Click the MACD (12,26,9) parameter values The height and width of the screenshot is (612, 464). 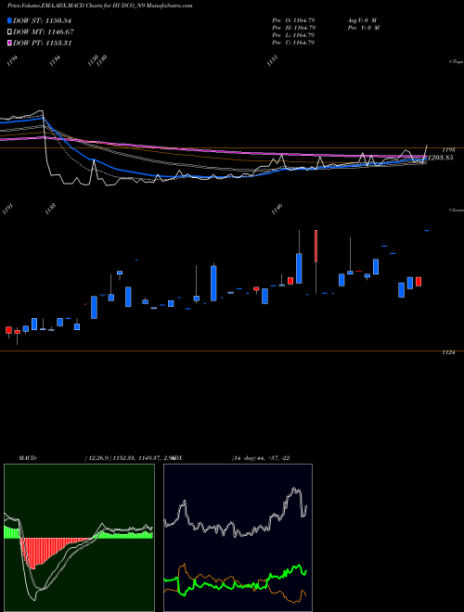click(x=129, y=458)
